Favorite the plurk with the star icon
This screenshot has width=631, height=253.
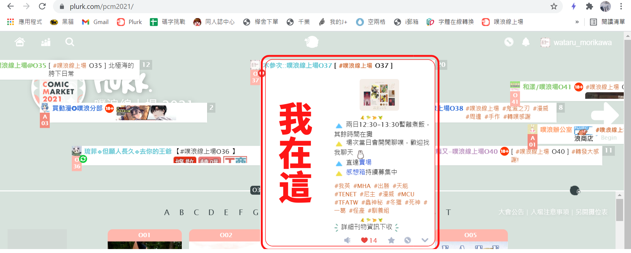[391, 240]
